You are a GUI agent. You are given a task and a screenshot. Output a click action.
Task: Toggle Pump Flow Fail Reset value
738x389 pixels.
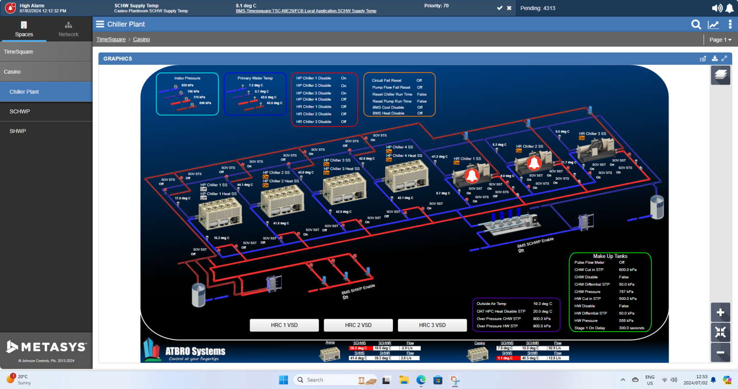pyautogui.click(x=420, y=88)
